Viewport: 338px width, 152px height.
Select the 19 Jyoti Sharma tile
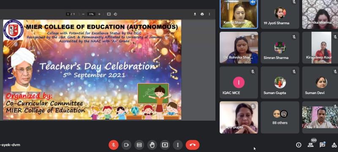pyautogui.click(x=280, y=14)
